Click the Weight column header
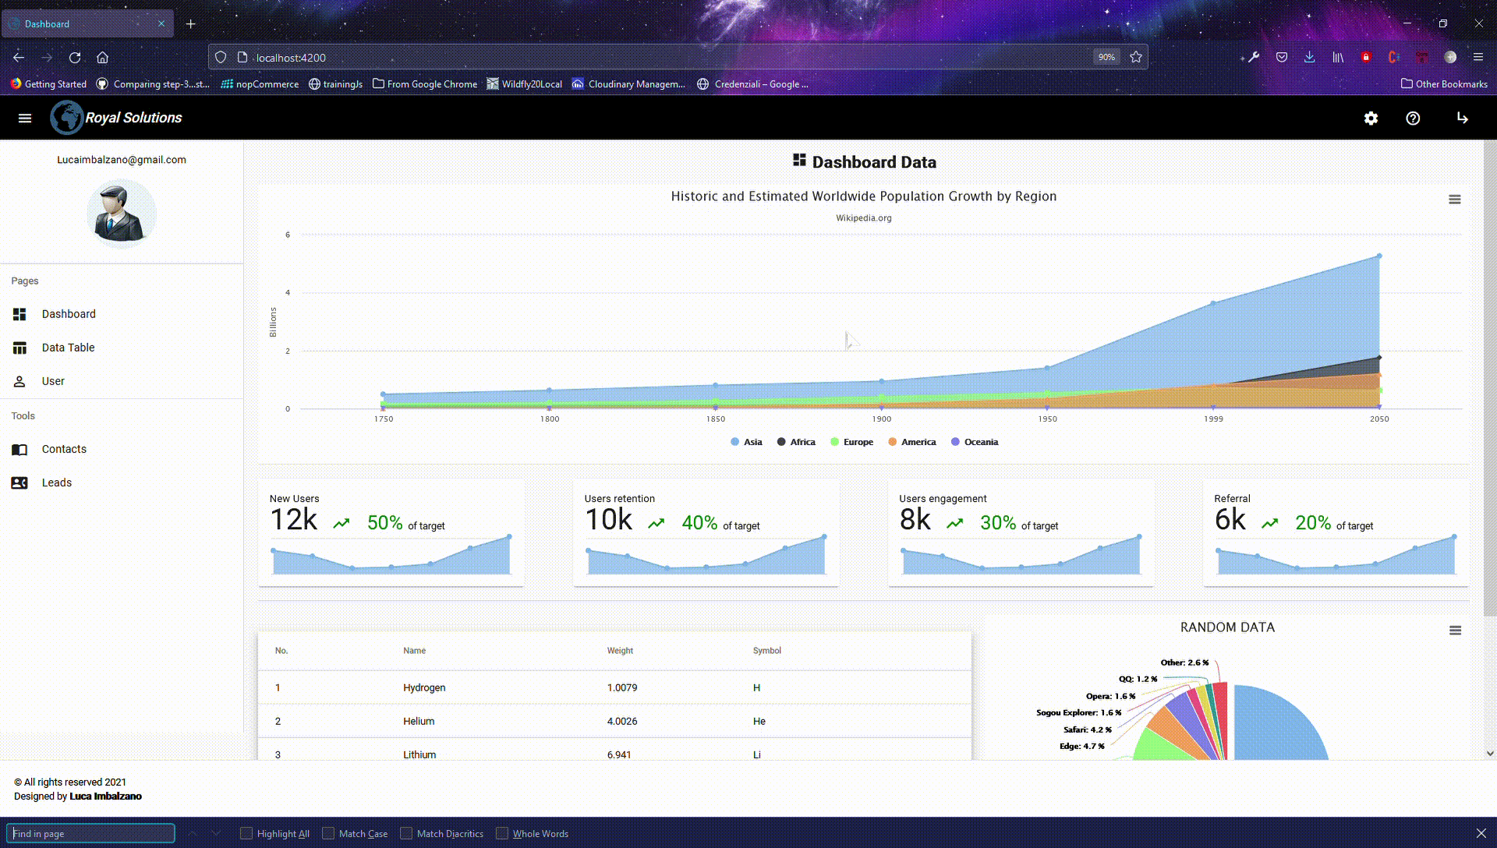Image resolution: width=1497 pixels, height=848 pixels. (x=620, y=651)
